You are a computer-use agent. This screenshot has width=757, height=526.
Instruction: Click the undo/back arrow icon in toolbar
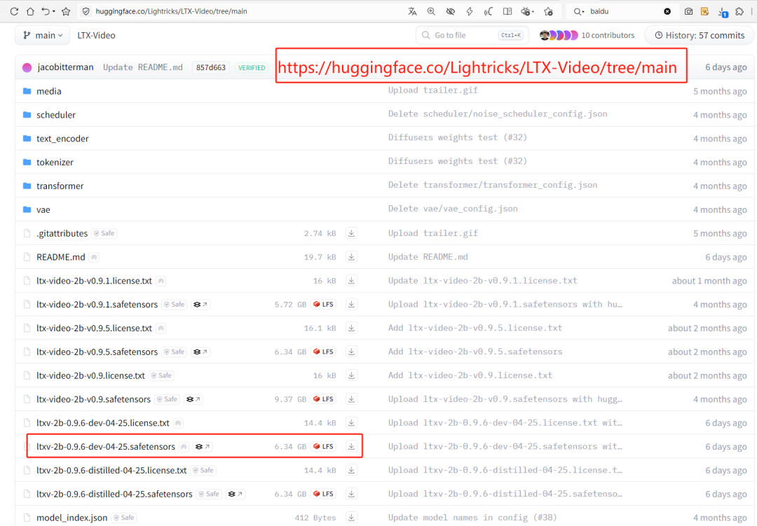(x=46, y=11)
